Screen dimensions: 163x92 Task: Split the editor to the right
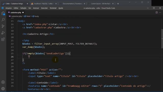(x=157, y=13)
